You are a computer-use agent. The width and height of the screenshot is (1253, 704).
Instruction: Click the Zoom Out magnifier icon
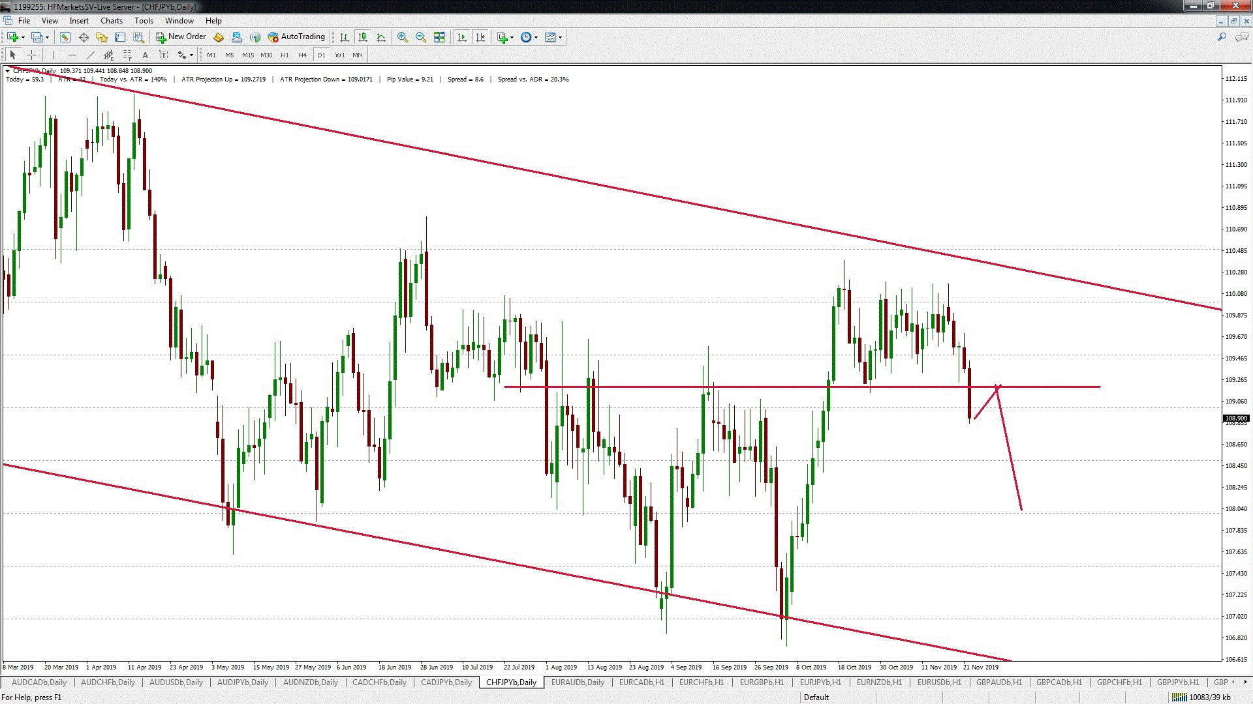point(421,37)
